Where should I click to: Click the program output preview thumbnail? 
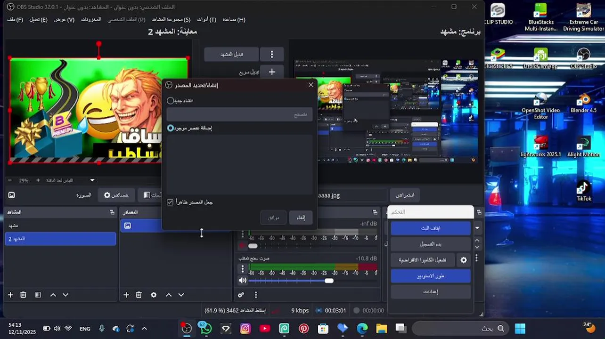386,112
